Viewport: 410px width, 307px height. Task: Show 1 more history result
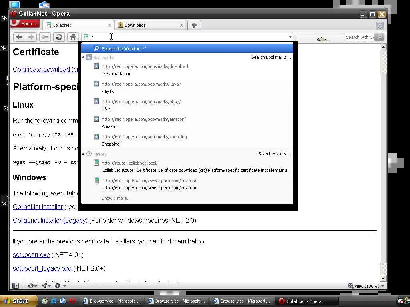coord(117,198)
